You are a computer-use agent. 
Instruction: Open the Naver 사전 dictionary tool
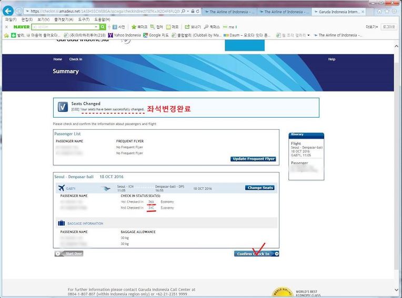[x=119, y=27]
